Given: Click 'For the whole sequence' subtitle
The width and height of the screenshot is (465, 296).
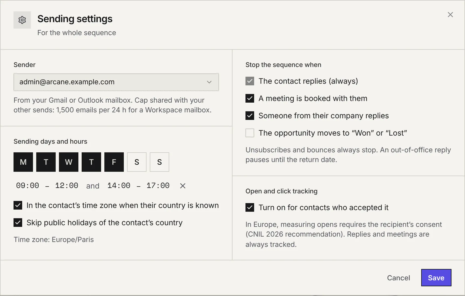Looking at the screenshot, I should pos(77,33).
